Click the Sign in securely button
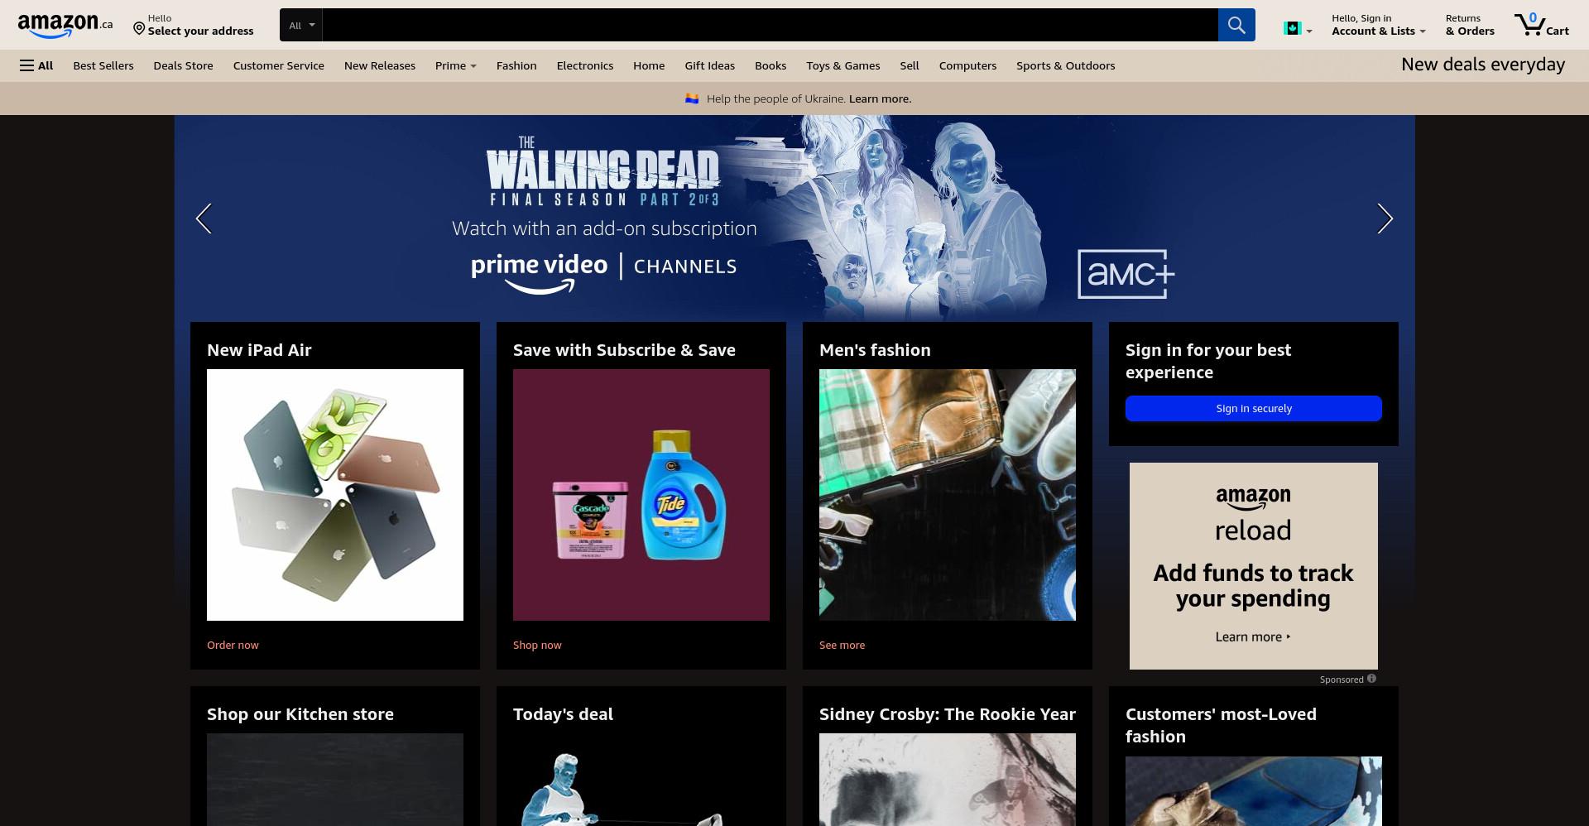Screen dimensions: 1589x826 pyautogui.click(x=1254, y=408)
